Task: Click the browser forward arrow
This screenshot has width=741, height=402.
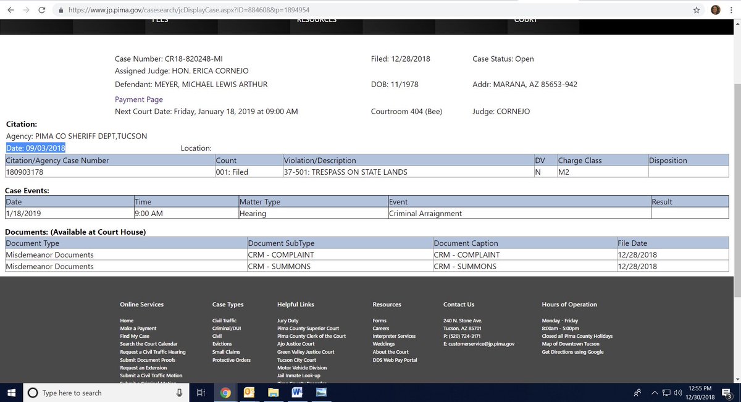Action: [25, 10]
